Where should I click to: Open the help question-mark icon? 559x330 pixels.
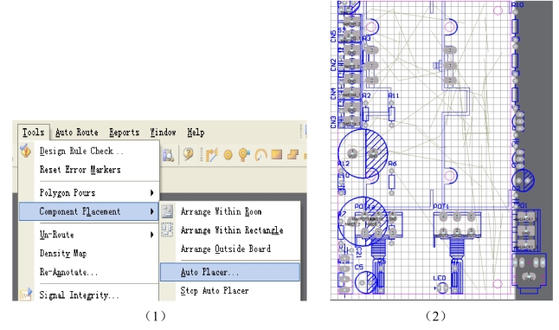point(189,154)
